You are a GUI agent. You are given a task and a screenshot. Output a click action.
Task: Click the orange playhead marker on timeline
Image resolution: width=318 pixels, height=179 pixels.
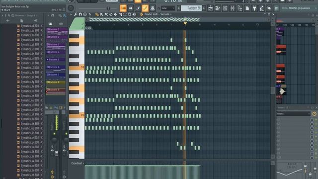185,23
